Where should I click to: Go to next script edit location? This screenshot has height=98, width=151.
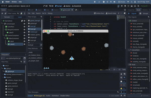[x=121, y=13]
